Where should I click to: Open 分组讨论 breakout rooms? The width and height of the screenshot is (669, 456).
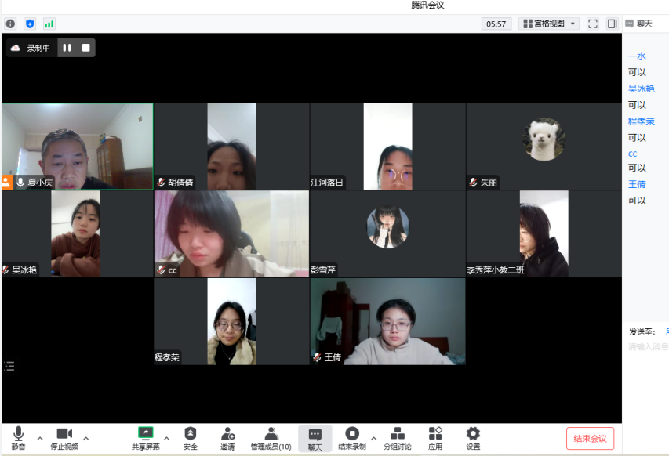coord(397,438)
